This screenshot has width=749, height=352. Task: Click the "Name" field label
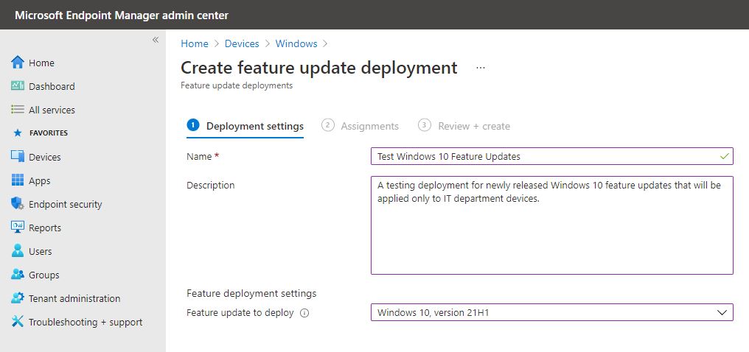[199, 156]
